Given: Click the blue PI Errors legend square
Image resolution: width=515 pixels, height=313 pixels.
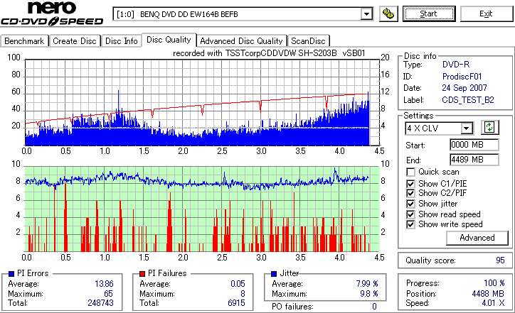Looking at the screenshot, I should pyautogui.click(x=11, y=274).
